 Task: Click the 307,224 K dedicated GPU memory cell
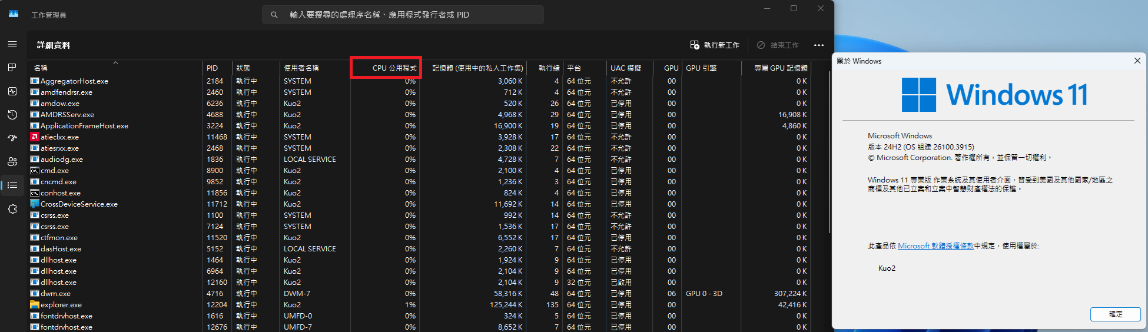(791, 293)
